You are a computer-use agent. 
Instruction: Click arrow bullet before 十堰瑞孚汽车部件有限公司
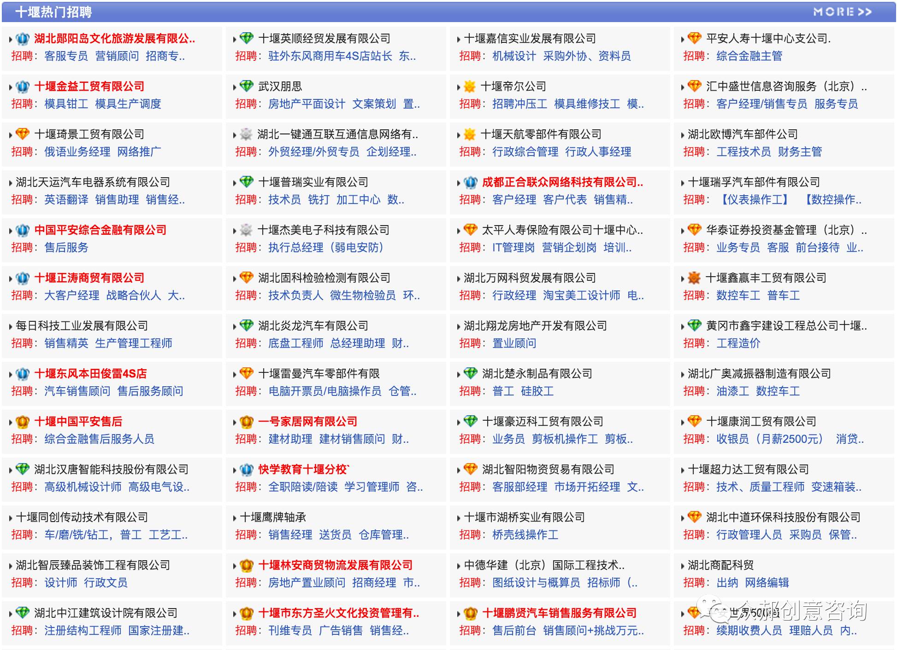click(x=683, y=183)
